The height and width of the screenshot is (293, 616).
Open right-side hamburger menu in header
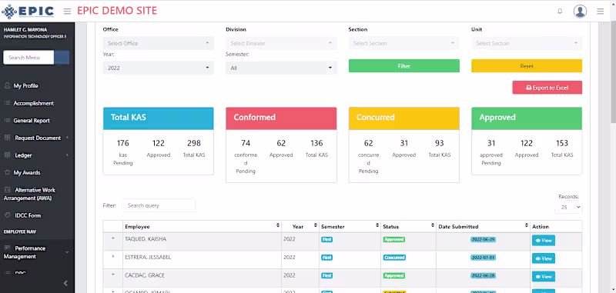click(600, 12)
